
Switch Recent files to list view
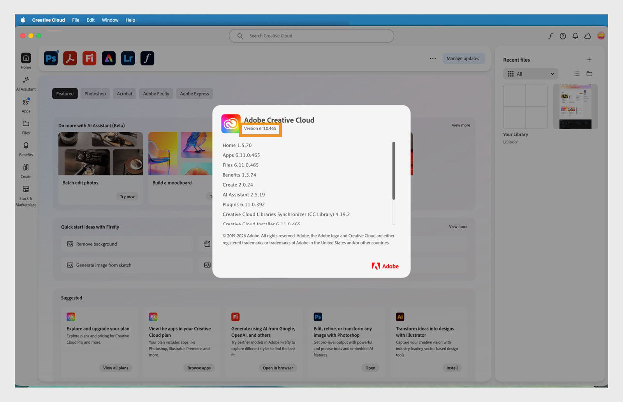pyautogui.click(x=577, y=74)
